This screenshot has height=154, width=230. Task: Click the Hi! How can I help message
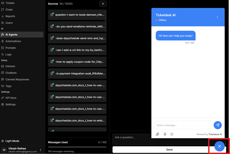point(176,35)
